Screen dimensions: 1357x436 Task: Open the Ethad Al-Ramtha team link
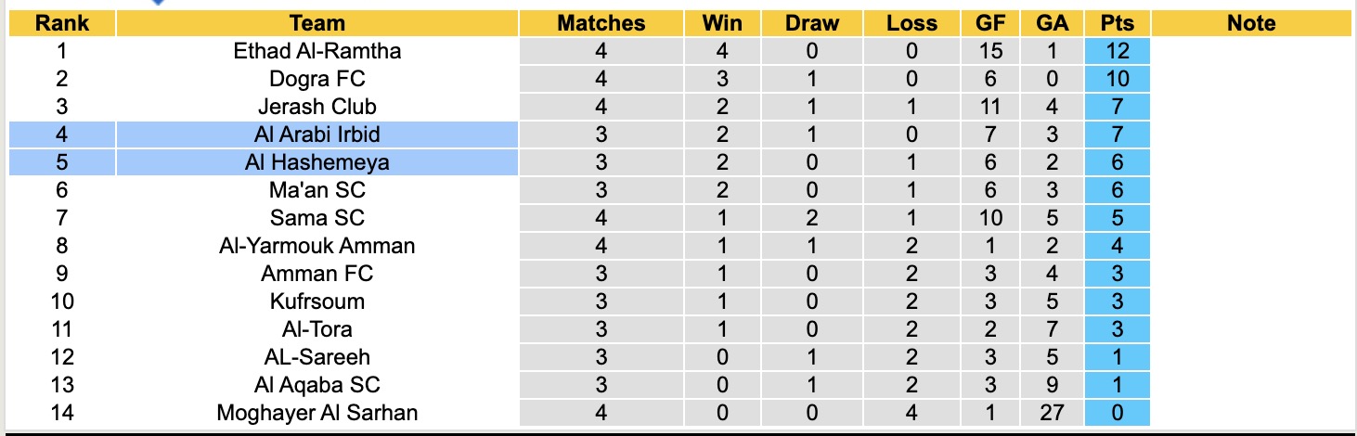pos(317,51)
